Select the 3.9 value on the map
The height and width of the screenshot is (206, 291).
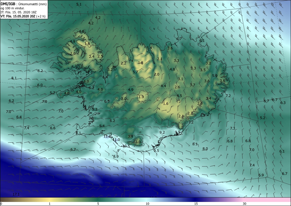[x=130, y=136]
